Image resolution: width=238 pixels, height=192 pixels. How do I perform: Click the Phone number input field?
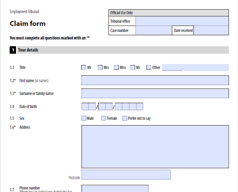(115, 189)
